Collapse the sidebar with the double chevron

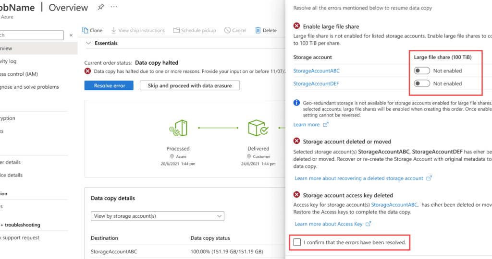tap(71, 35)
